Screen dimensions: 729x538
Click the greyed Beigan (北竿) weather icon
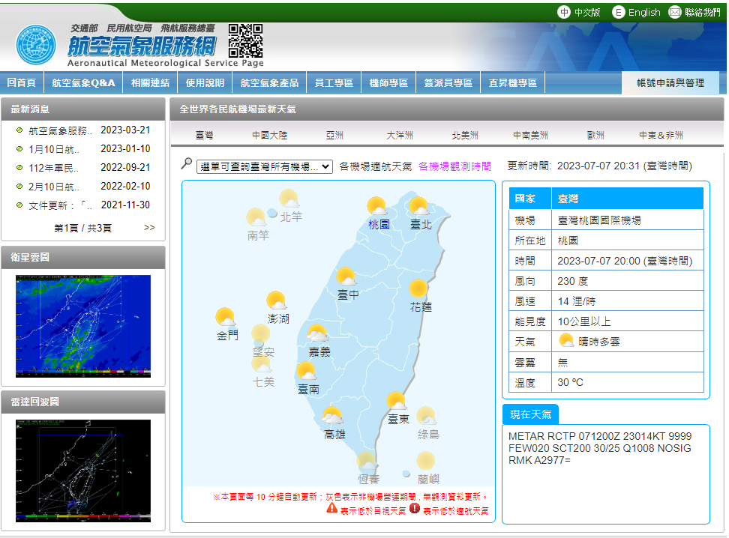[289, 199]
